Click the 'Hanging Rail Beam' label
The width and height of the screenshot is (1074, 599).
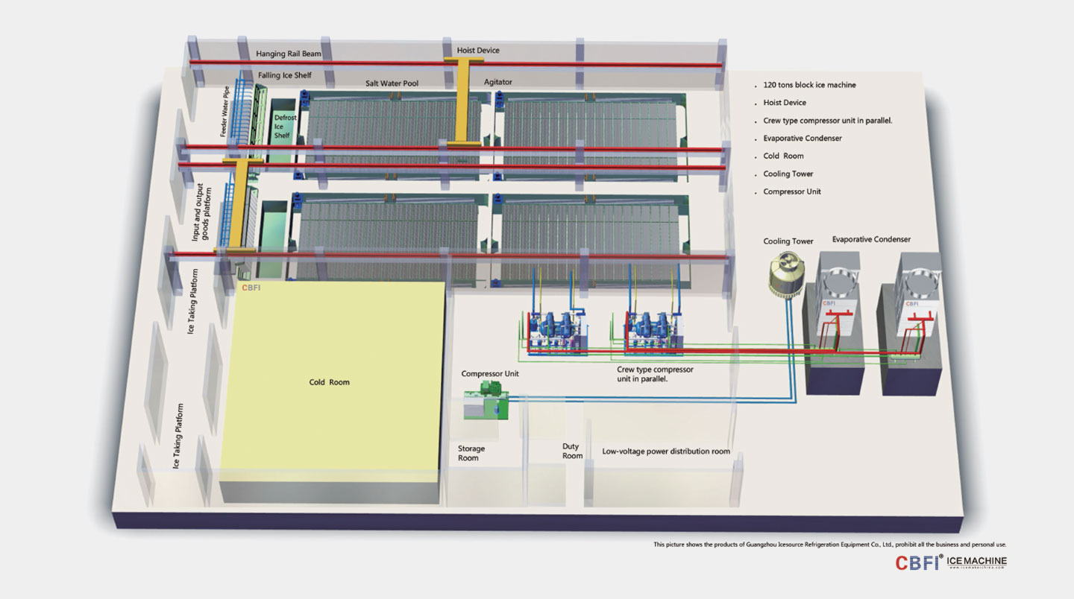point(289,54)
